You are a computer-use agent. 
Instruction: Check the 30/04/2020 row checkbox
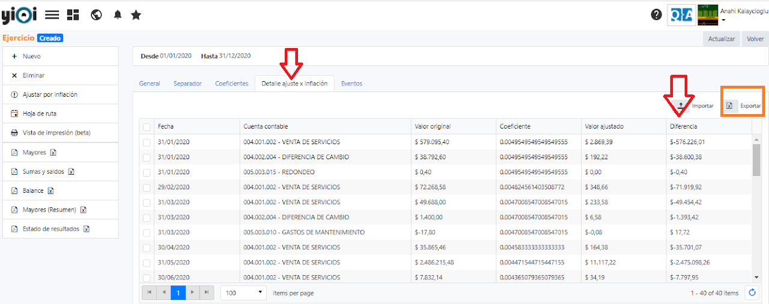(x=147, y=248)
